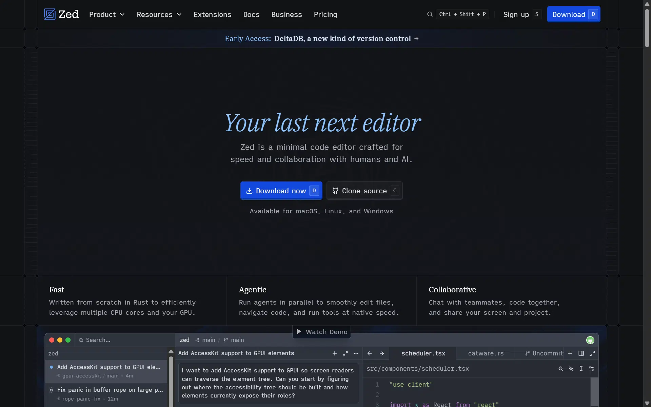Click the Add AccessKit support to GPUI elements title
This screenshot has height=407, width=651.
click(x=236, y=353)
